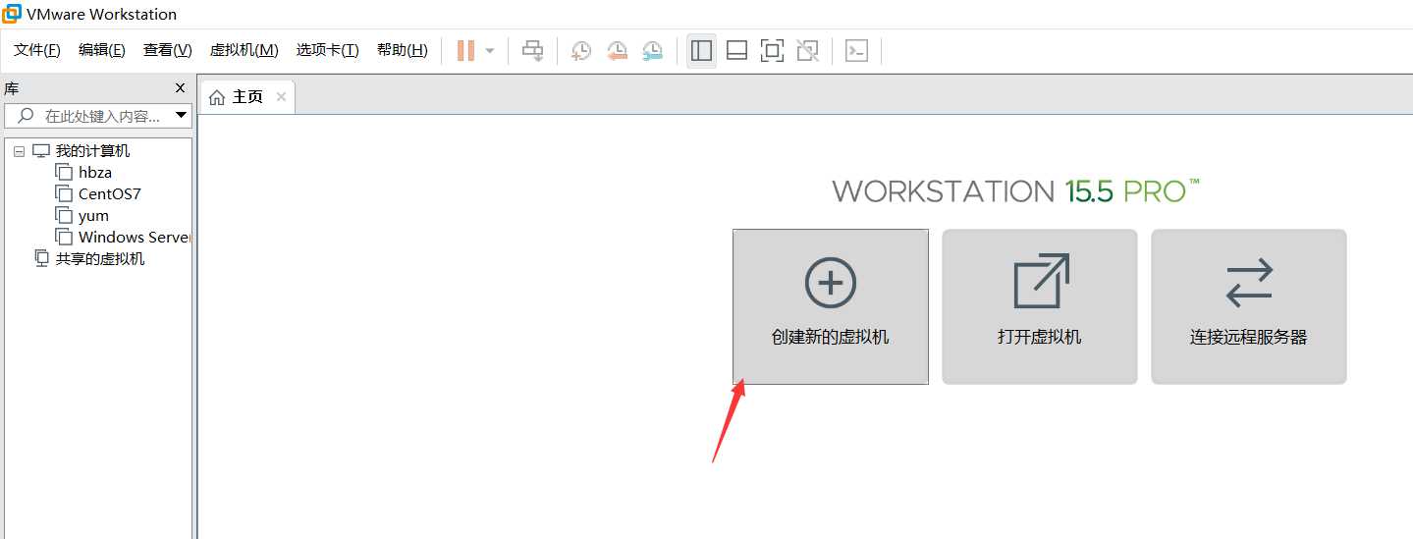Click the VMware Workstation title bar logo
Image resolution: width=1413 pixels, height=539 pixels.
point(12,14)
